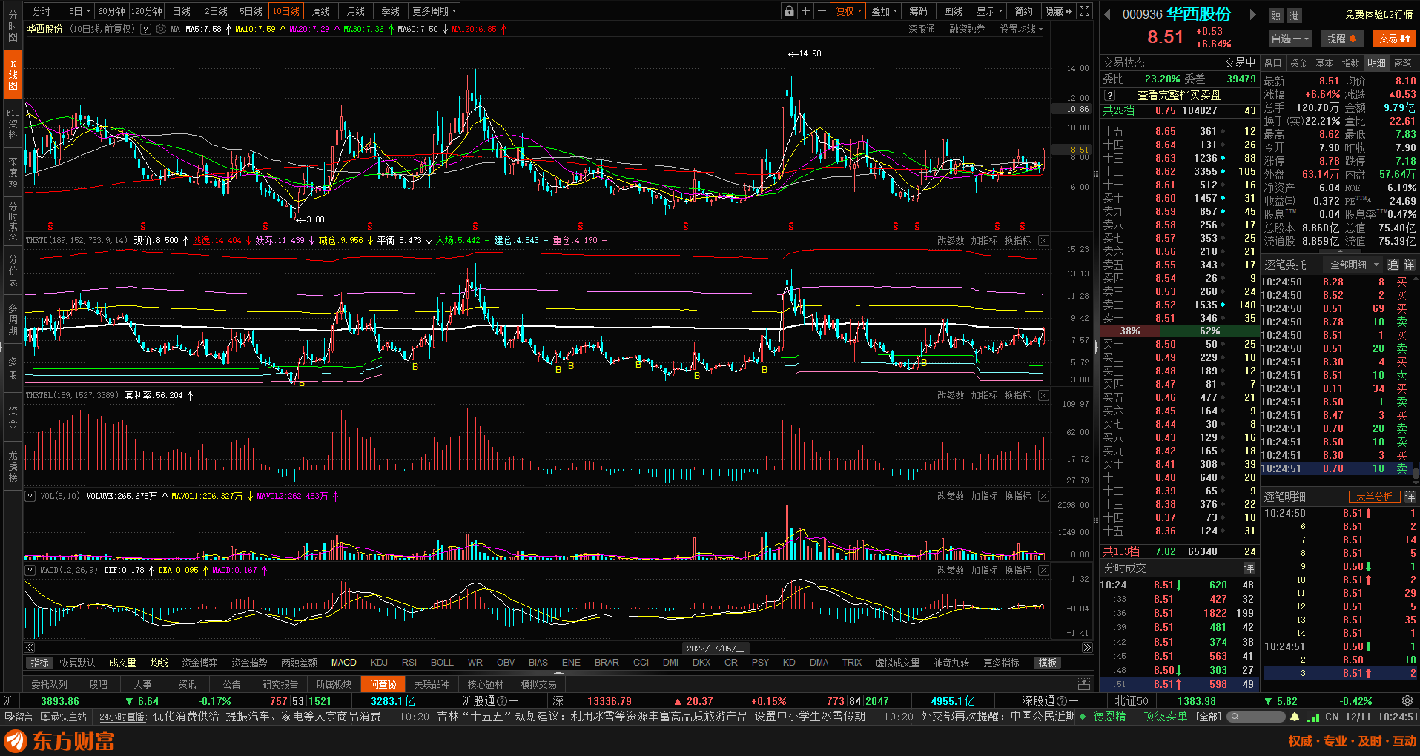Viewport: 1420px width, 756px height.
Task: Click the 融 margin trading badge
Action: tap(1275, 16)
